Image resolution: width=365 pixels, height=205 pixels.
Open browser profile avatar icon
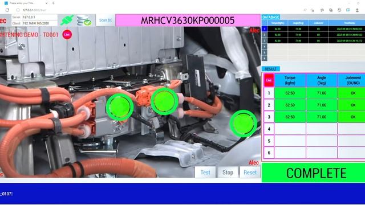[357, 10]
